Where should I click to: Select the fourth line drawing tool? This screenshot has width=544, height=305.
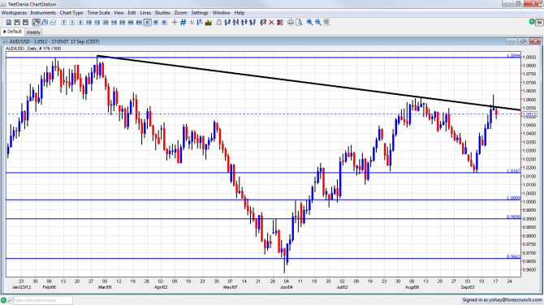pyautogui.click(x=253, y=22)
